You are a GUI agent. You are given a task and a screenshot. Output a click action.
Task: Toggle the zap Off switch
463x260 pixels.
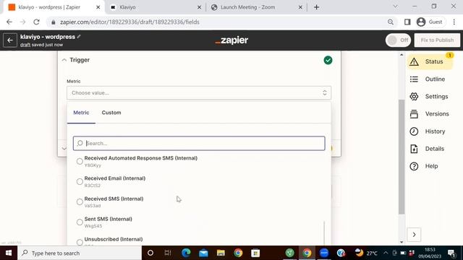point(398,40)
